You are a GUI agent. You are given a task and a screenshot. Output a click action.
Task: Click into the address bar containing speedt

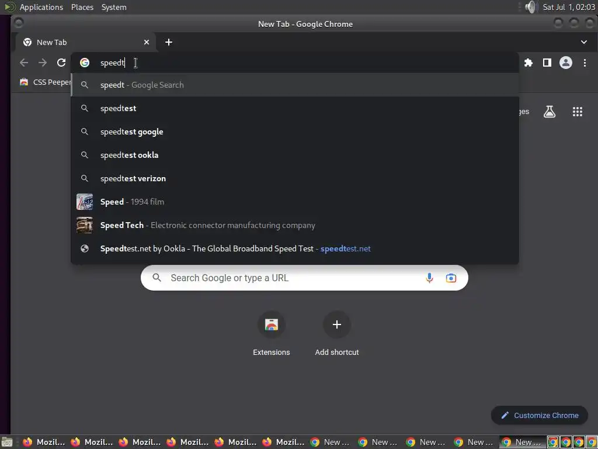294,63
